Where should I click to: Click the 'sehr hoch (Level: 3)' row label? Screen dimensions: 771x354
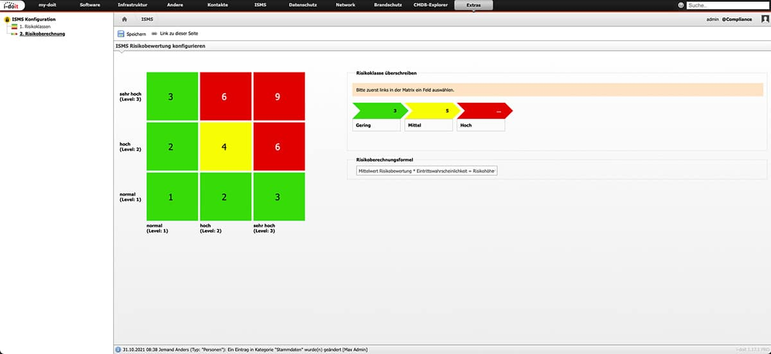[x=131, y=96]
